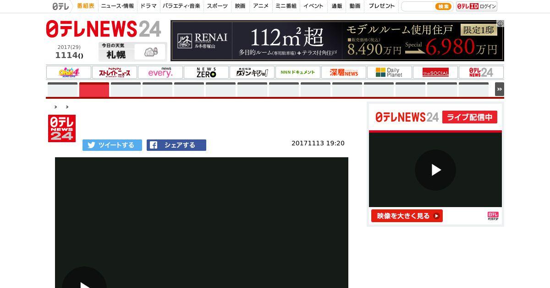This screenshot has width=550, height=288.
Task: Select the スポーツ menu item
Action: coord(217,6)
